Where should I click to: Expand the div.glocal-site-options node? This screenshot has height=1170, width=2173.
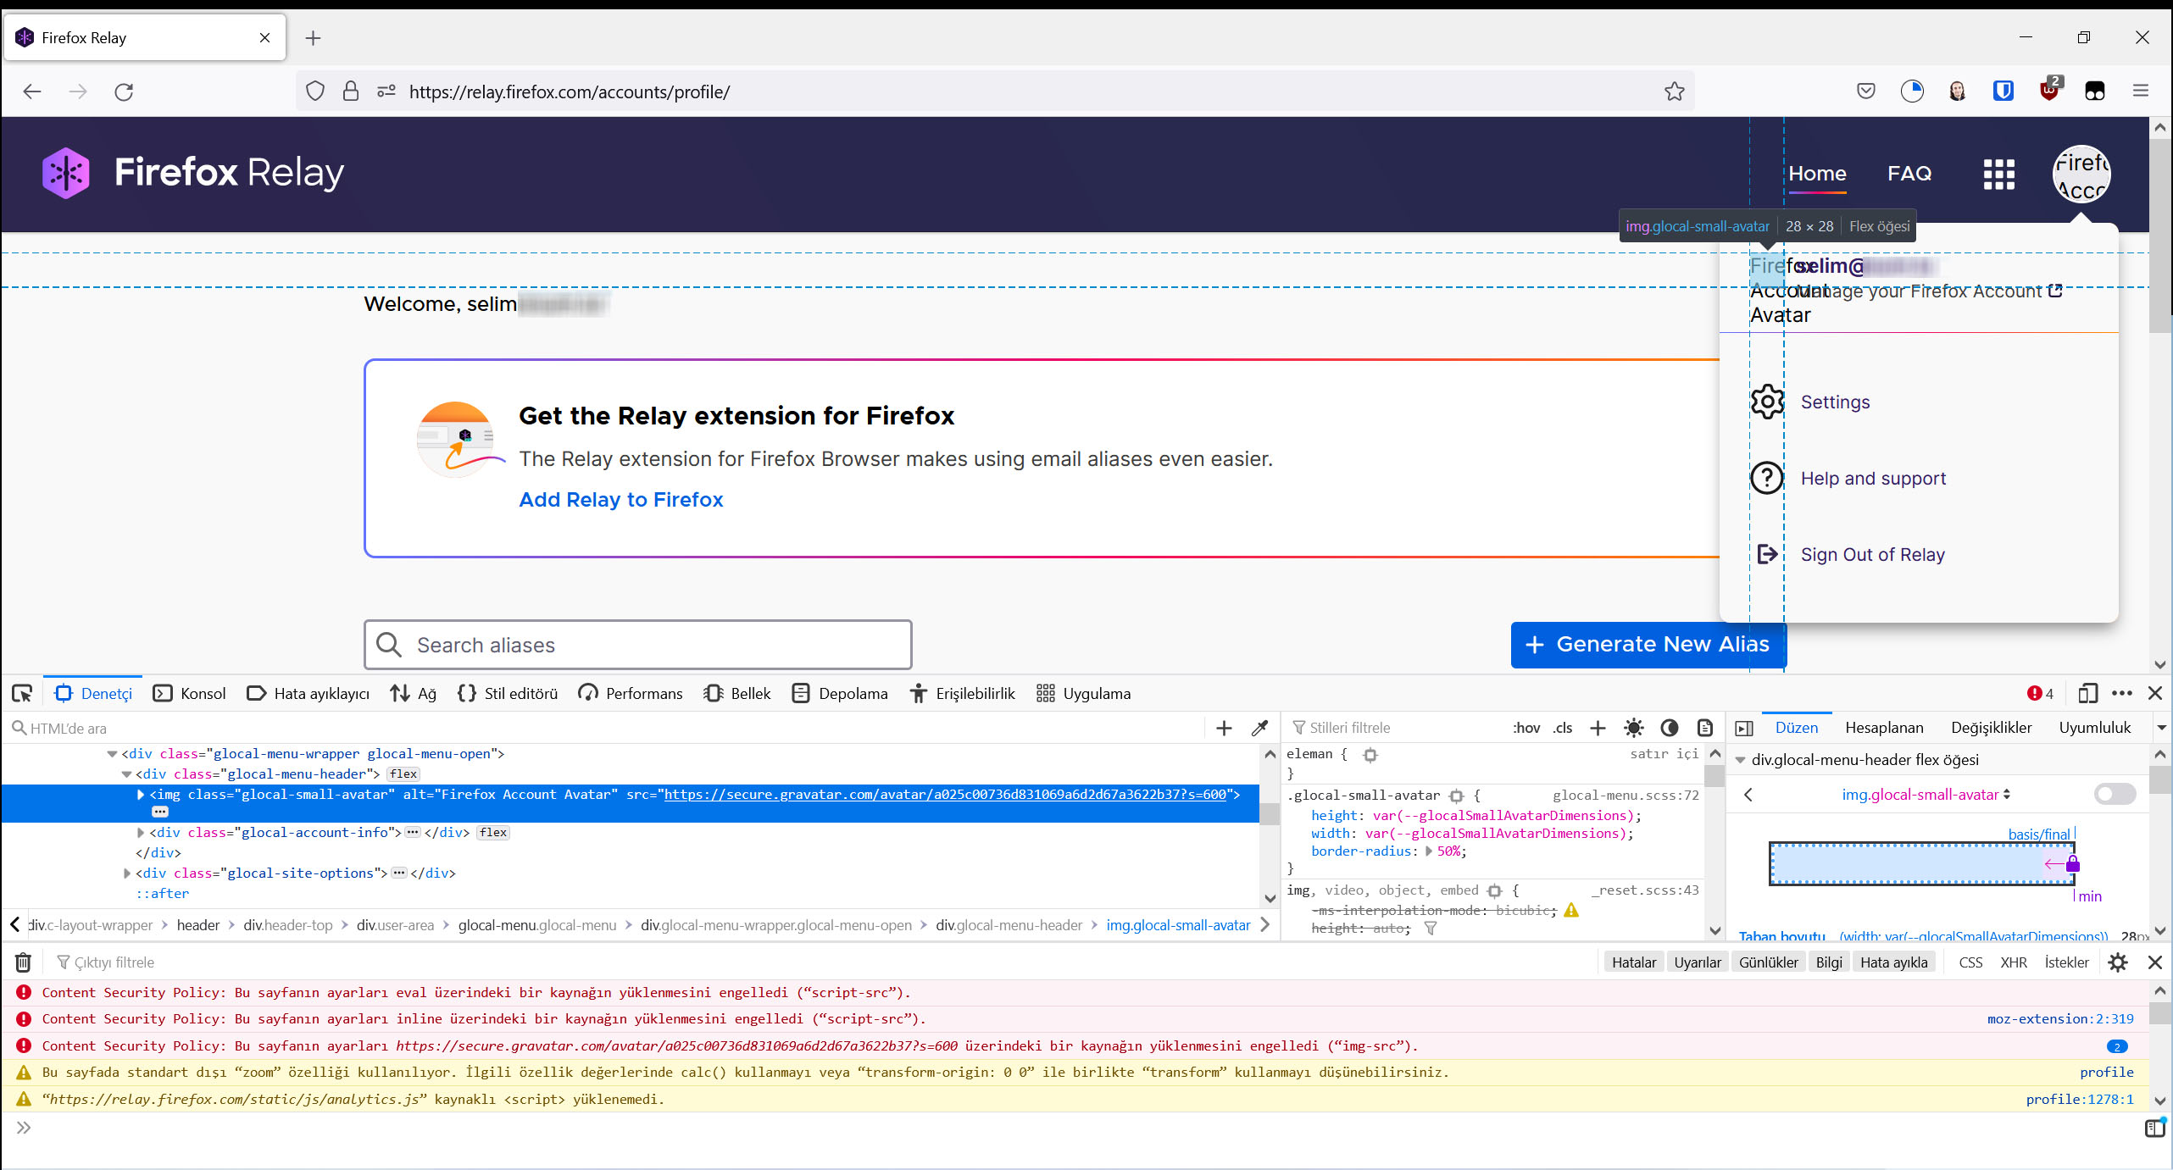coord(128,873)
